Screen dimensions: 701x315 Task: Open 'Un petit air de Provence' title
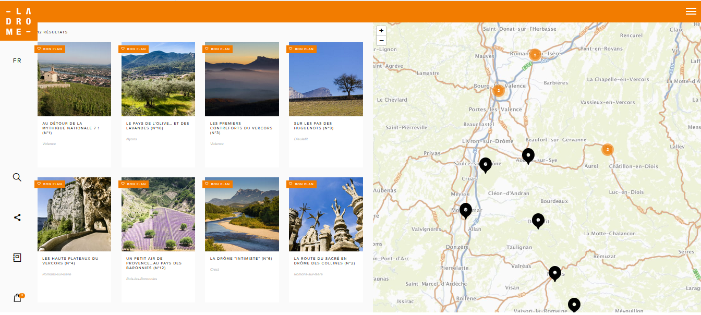[x=154, y=263]
